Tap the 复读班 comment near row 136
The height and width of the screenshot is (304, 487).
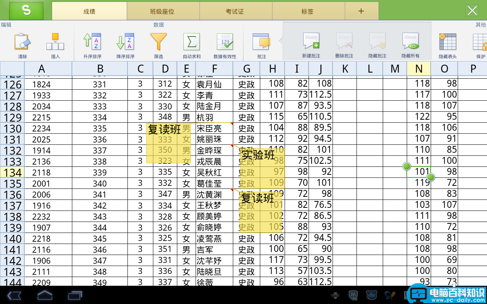coord(261,212)
